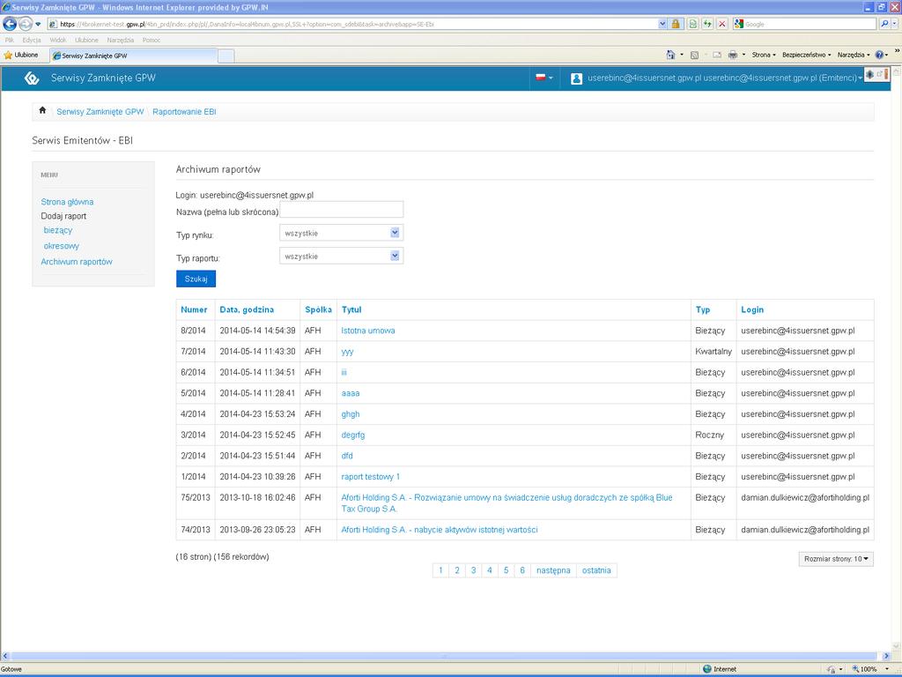
Task: Click the Szukaj button
Action: click(x=196, y=279)
